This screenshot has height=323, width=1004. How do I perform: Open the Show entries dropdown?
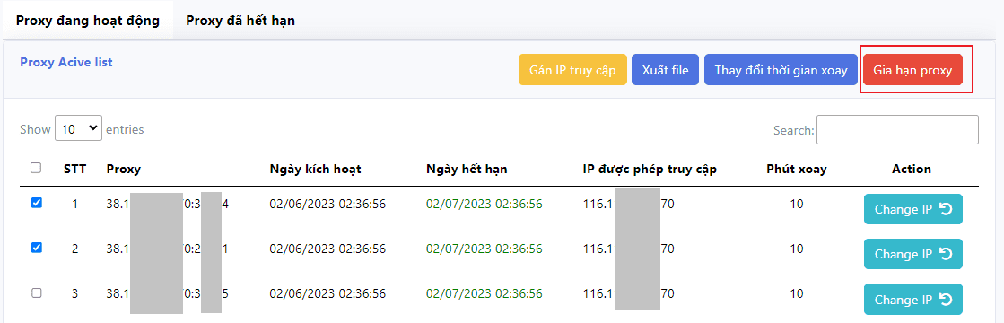click(78, 129)
